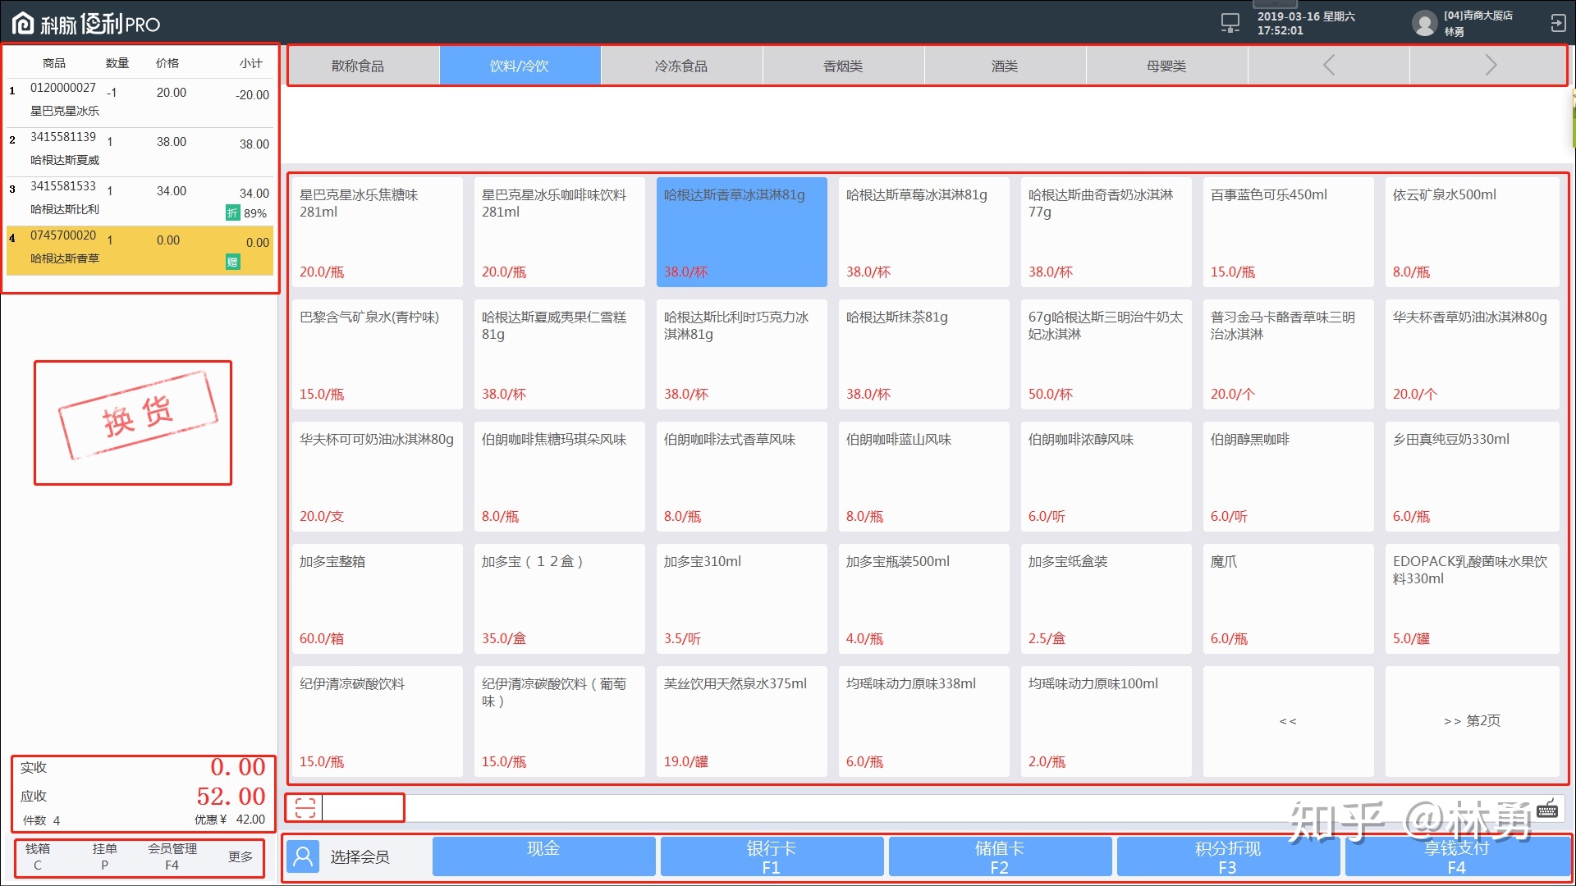Go to the previous product page
This screenshot has height=886, width=1576.
pyautogui.click(x=1288, y=721)
